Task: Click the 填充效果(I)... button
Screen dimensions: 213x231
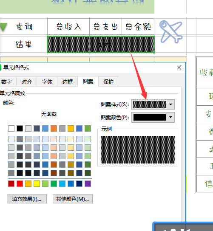Action: click(x=27, y=199)
